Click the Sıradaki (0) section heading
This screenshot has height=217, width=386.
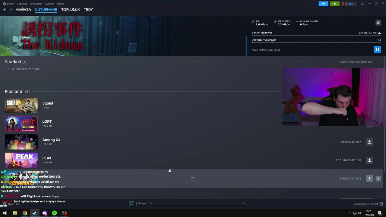pyautogui.click(x=16, y=62)
